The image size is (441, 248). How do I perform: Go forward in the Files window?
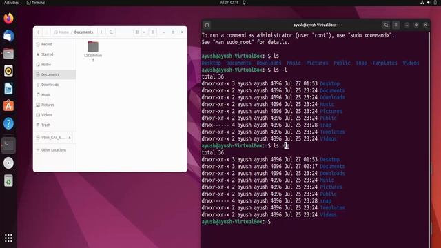click(47, 32)
